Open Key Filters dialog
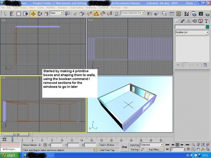 click(154, 150)
